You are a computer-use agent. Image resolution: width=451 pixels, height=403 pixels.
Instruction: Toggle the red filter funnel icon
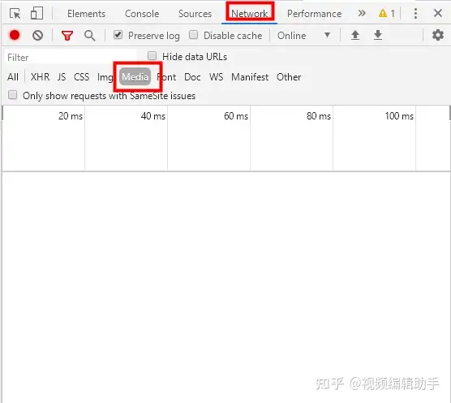tap(67, 36)
